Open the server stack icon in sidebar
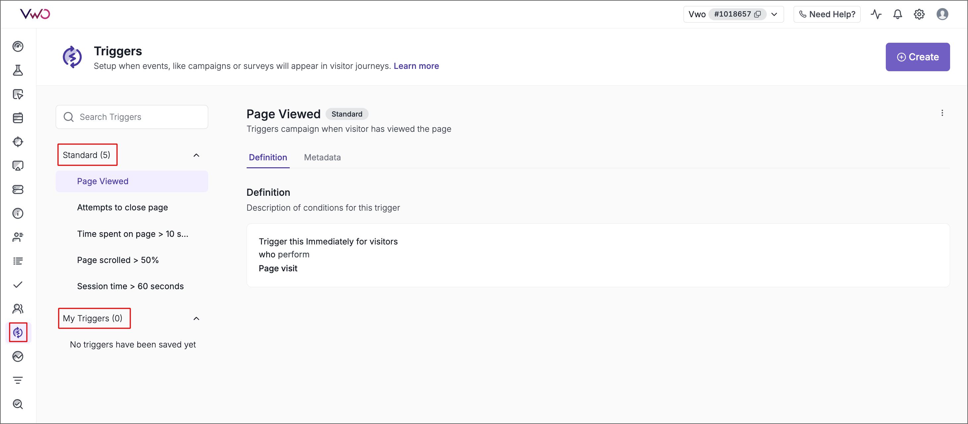The height and width of the screenshot is (424, 968). coord(18,190)
